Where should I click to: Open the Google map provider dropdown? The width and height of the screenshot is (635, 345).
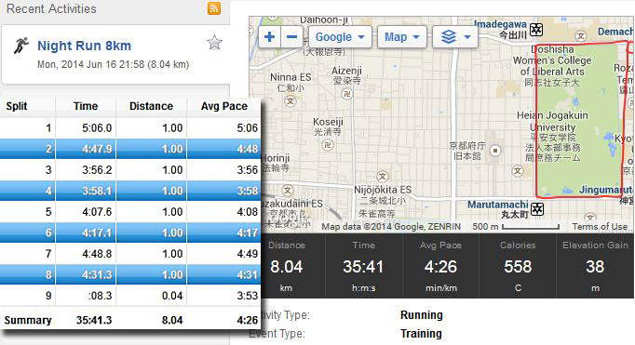coord(340,37)
